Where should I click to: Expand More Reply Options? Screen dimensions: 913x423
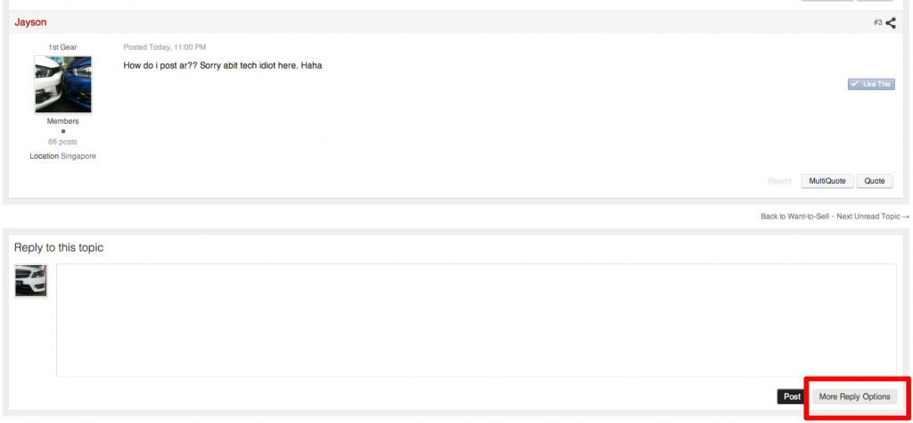tap(854, 397)
